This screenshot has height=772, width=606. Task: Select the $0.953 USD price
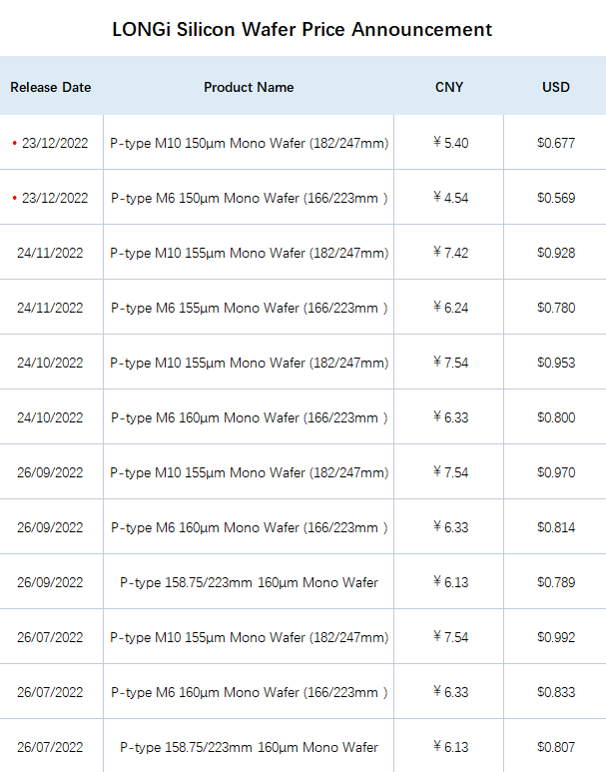[556, 363]
